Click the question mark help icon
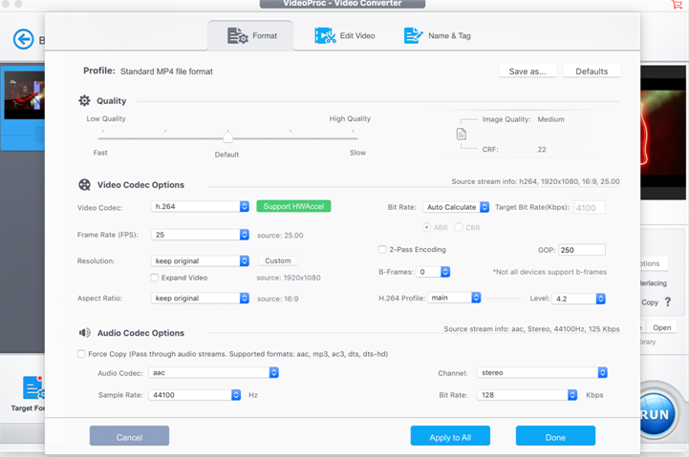This screenshot has height=457, width=689. pyautogui.click(x=667, y=302)
